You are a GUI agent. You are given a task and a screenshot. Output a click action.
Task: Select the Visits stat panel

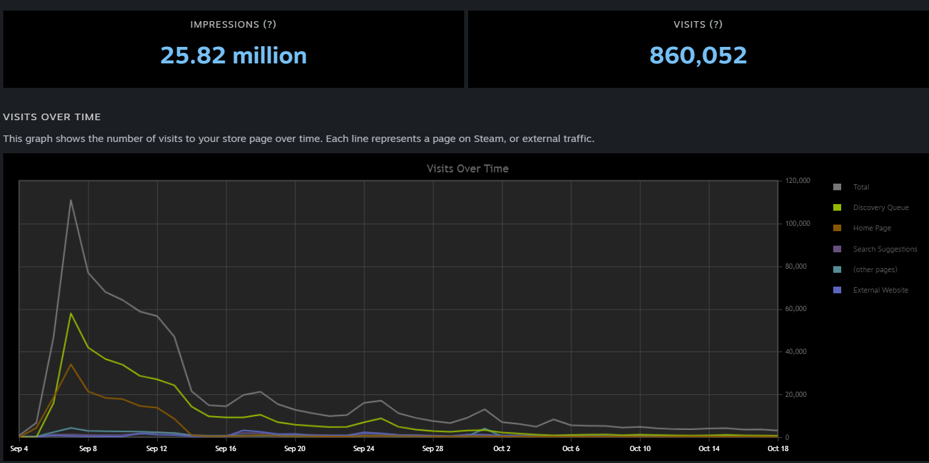(x=698, y=49)
